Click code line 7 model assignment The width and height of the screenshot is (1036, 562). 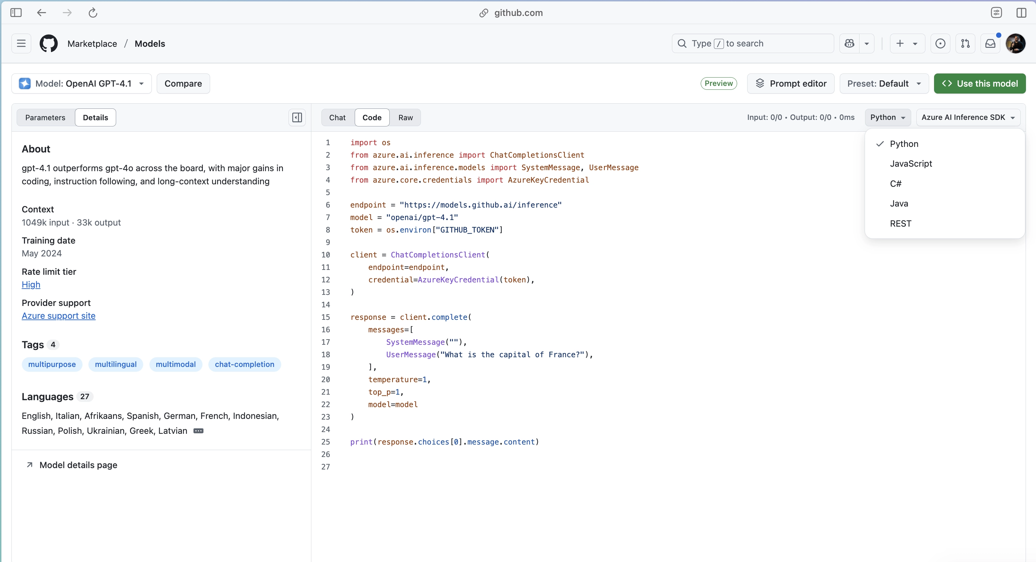404,218
